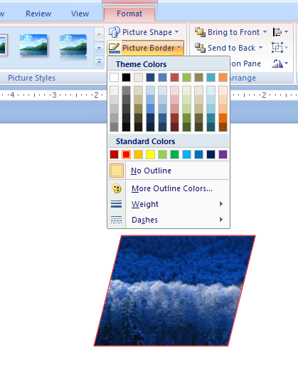Open the Bring to Front dropdown arrow
The height and width of the screenshot is (376, 298).
pos(265,32)
